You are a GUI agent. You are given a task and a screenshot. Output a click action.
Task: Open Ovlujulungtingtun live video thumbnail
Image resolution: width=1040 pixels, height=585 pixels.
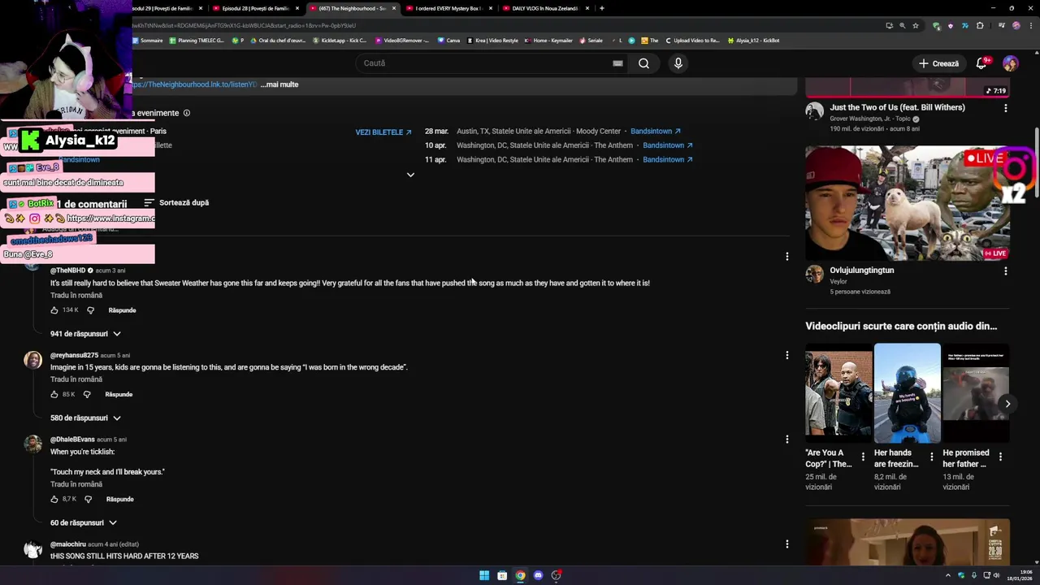[x=908, y=203]
